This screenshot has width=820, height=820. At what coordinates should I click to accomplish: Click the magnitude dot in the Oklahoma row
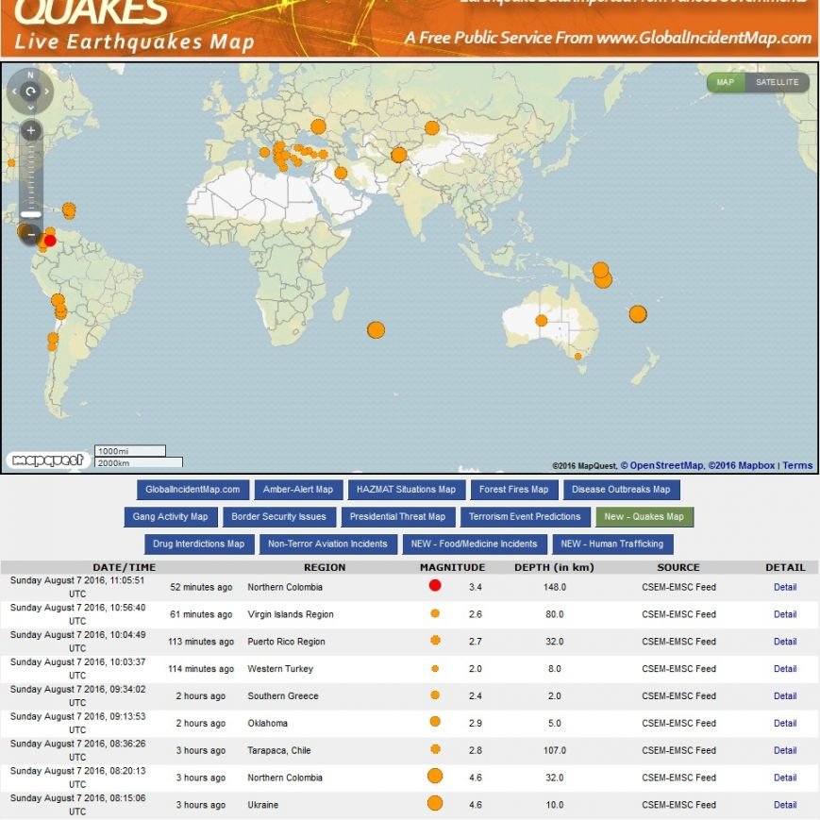(435, 722)
